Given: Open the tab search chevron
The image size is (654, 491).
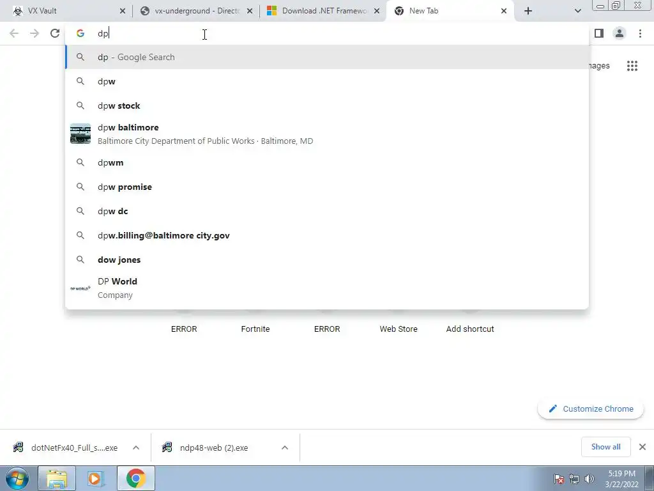Looking at the screenshot, I should [577, 12].
